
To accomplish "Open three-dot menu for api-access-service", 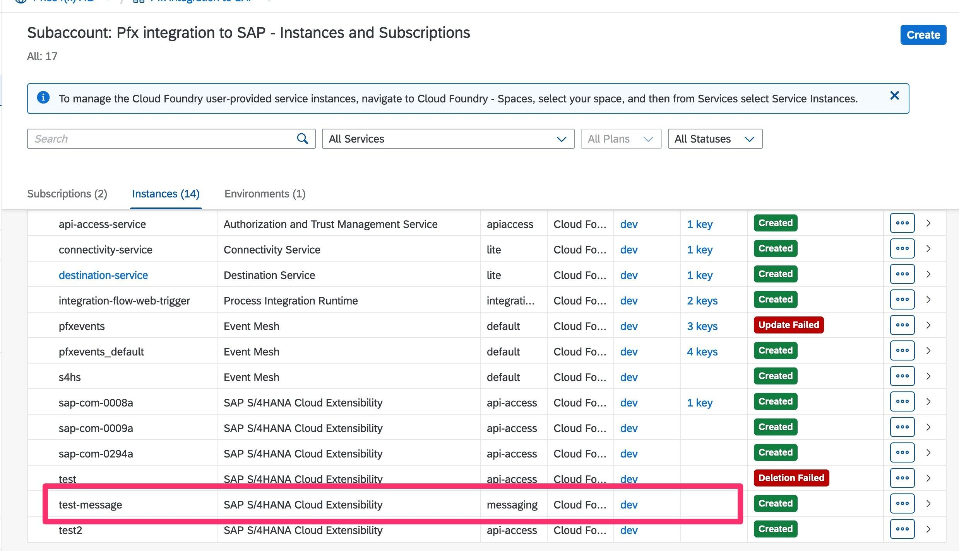I will [x=902, y=223].
